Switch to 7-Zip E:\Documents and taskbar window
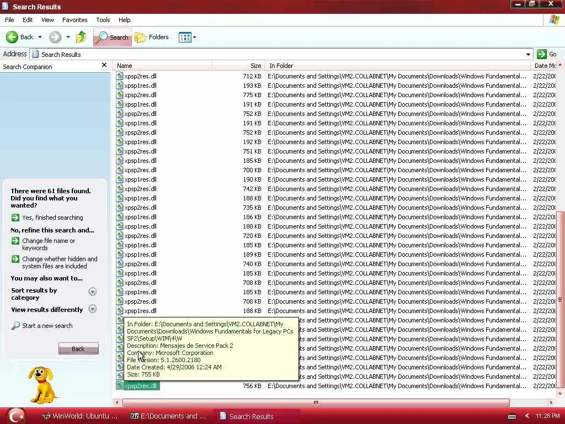 (168, 416)
